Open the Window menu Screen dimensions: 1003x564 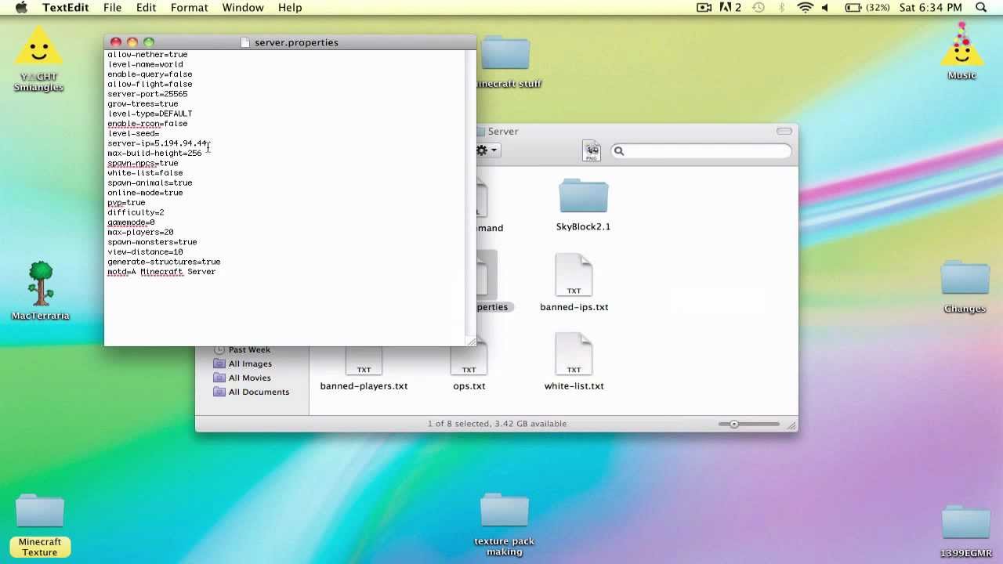(243, 8)
